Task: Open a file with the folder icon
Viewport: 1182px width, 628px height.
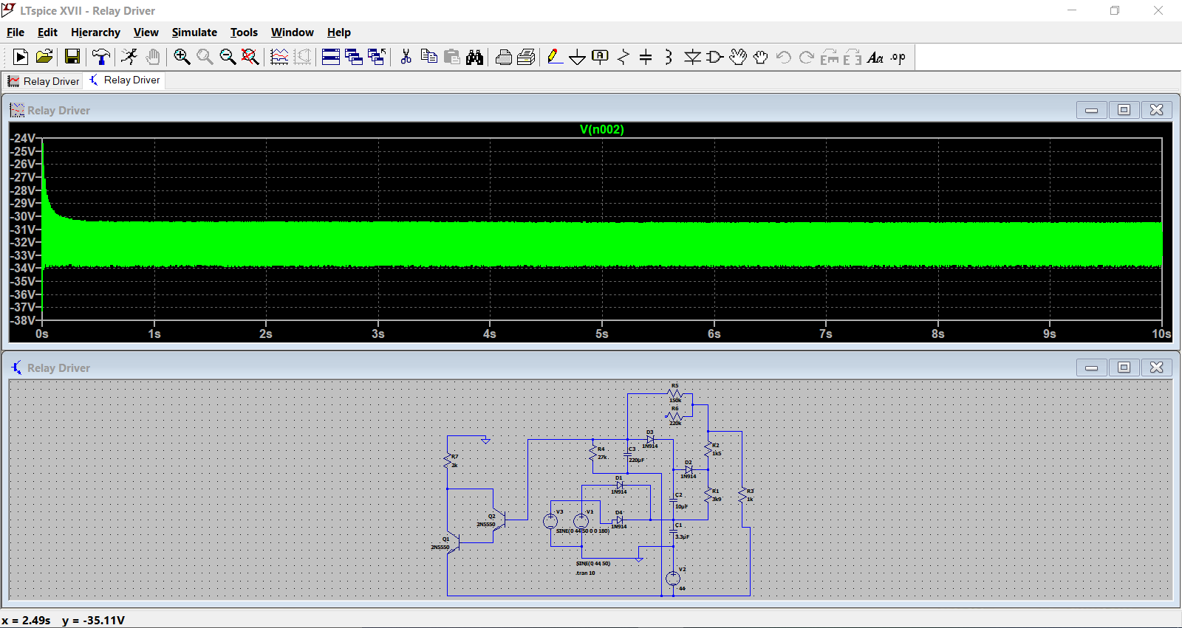Action: [x=44, y=57]
